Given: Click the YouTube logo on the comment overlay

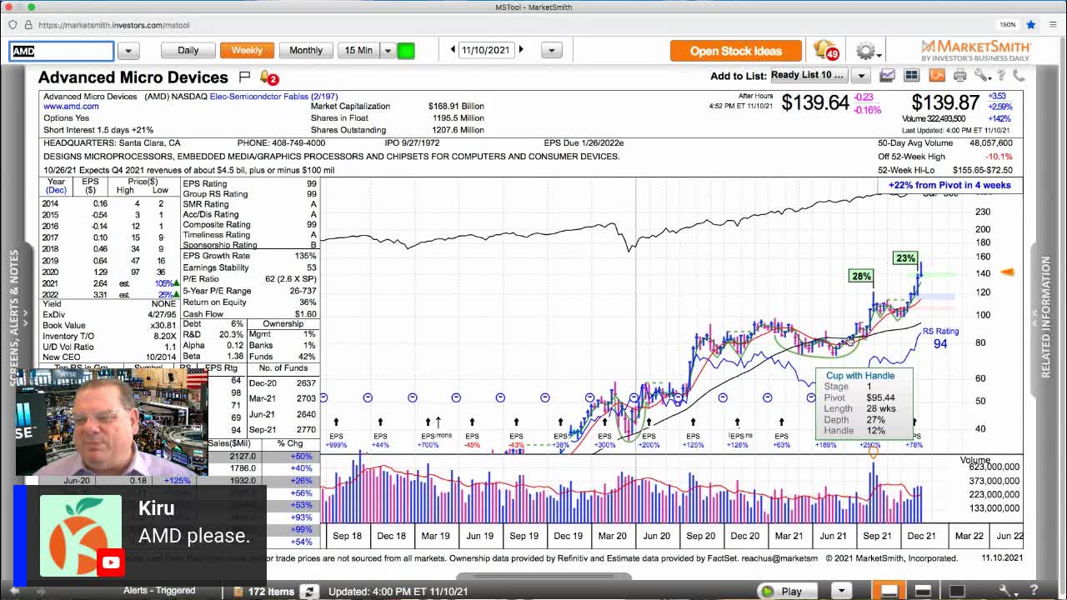Looking at the screenshot, I should tap(111, 562).
